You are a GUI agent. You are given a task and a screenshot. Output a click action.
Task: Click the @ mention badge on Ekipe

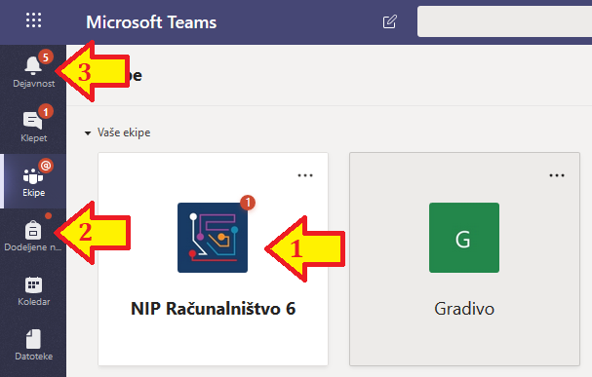click(46, 166)
